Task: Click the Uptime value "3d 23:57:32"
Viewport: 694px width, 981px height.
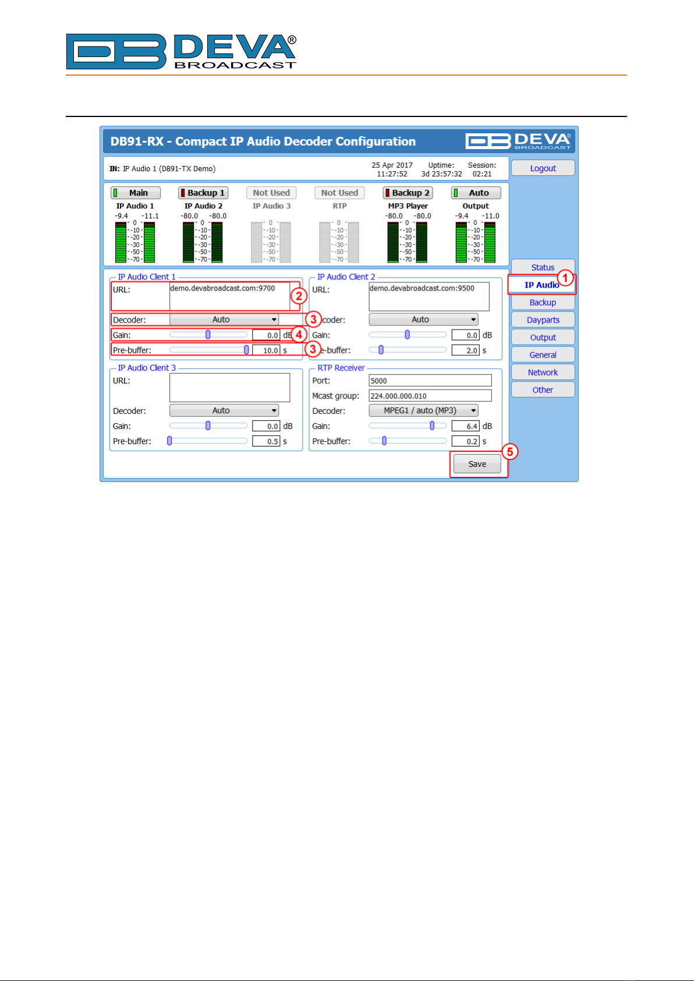Action: (x=441, y=174)
